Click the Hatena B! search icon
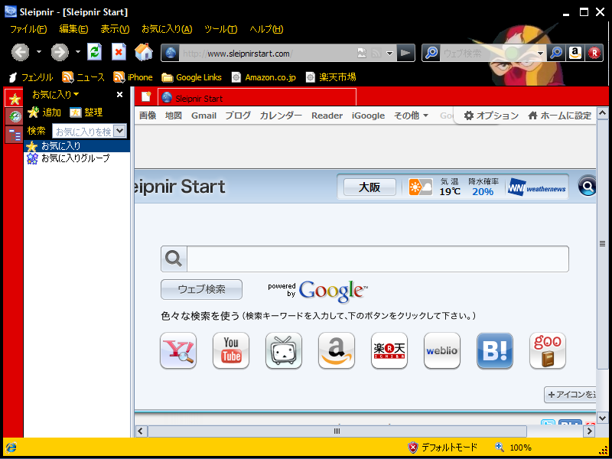 click(x=495, y=350)
